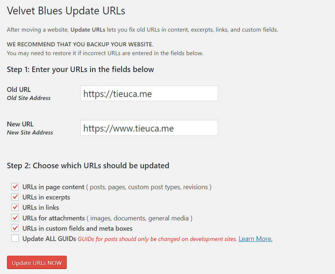The height and width of the screenshot is (274, 335).
Task: Click the Old URL field label
Action: (x=19, y=90)
